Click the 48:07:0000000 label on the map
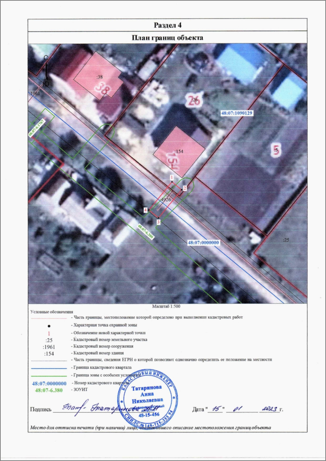This screenshot has height=461, width=326. click(203, 243)
